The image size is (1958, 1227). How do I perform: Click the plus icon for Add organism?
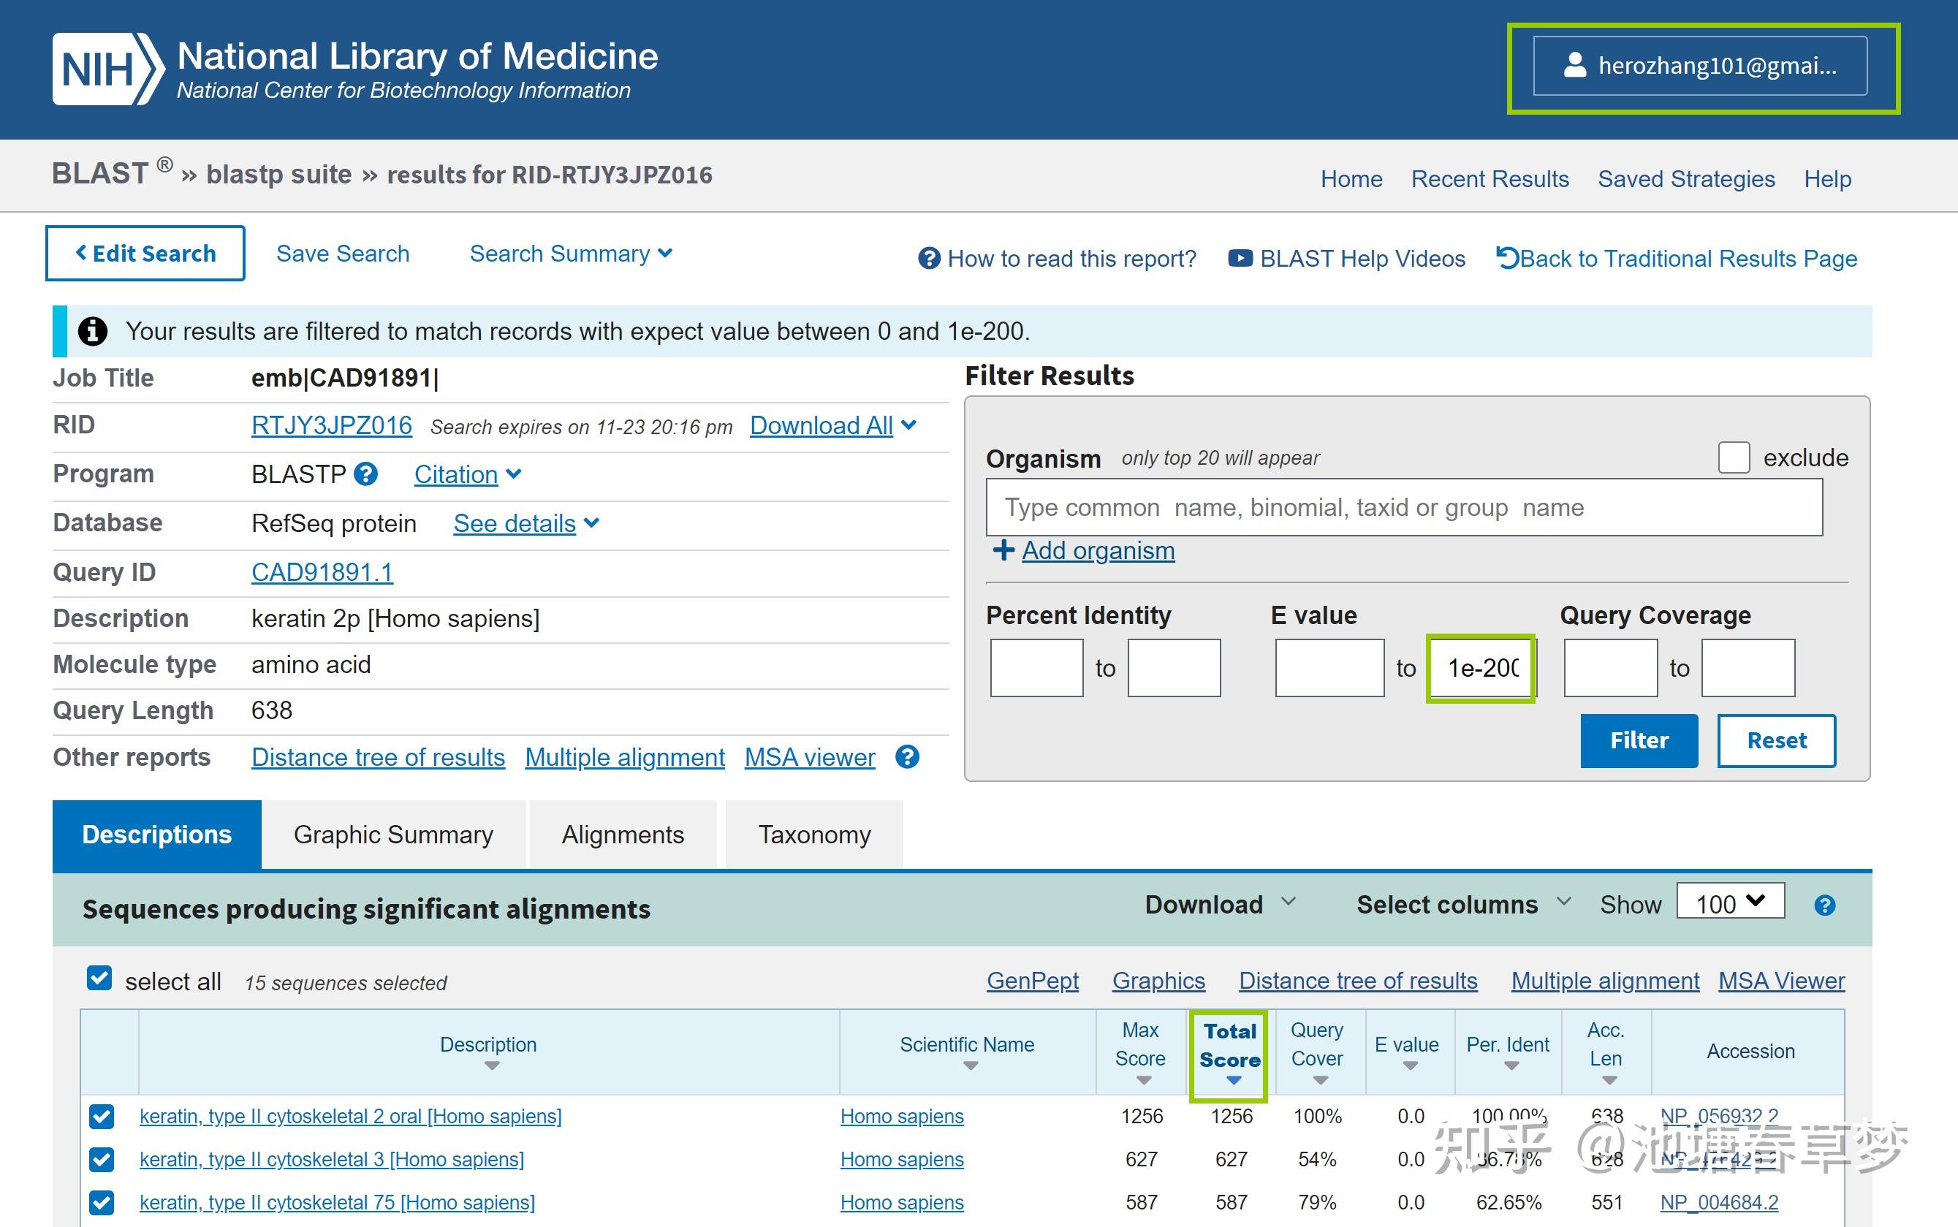coord(1003,550)
